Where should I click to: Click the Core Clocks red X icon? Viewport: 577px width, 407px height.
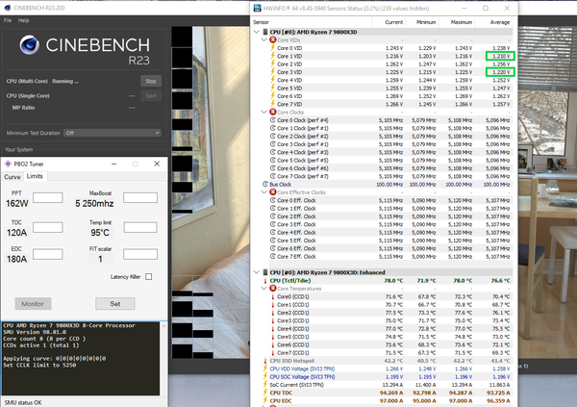click(x=273, y=112)
